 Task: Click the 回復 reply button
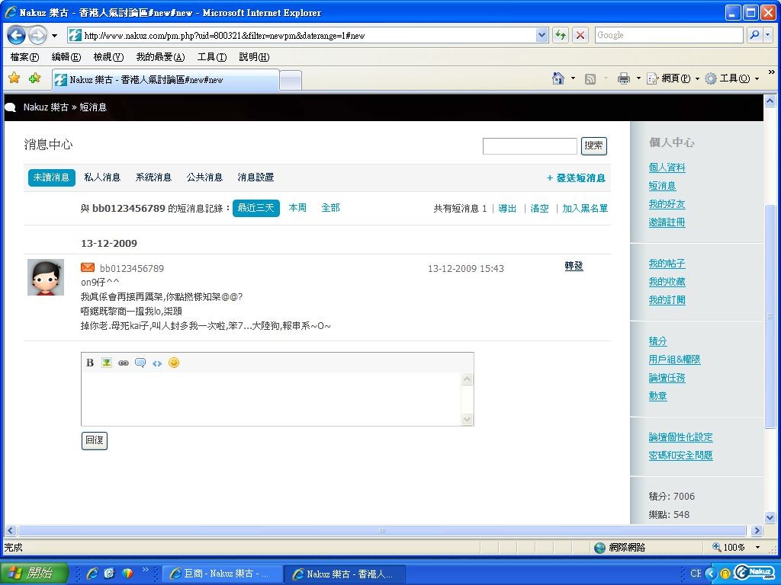click(x=95, y=440)
